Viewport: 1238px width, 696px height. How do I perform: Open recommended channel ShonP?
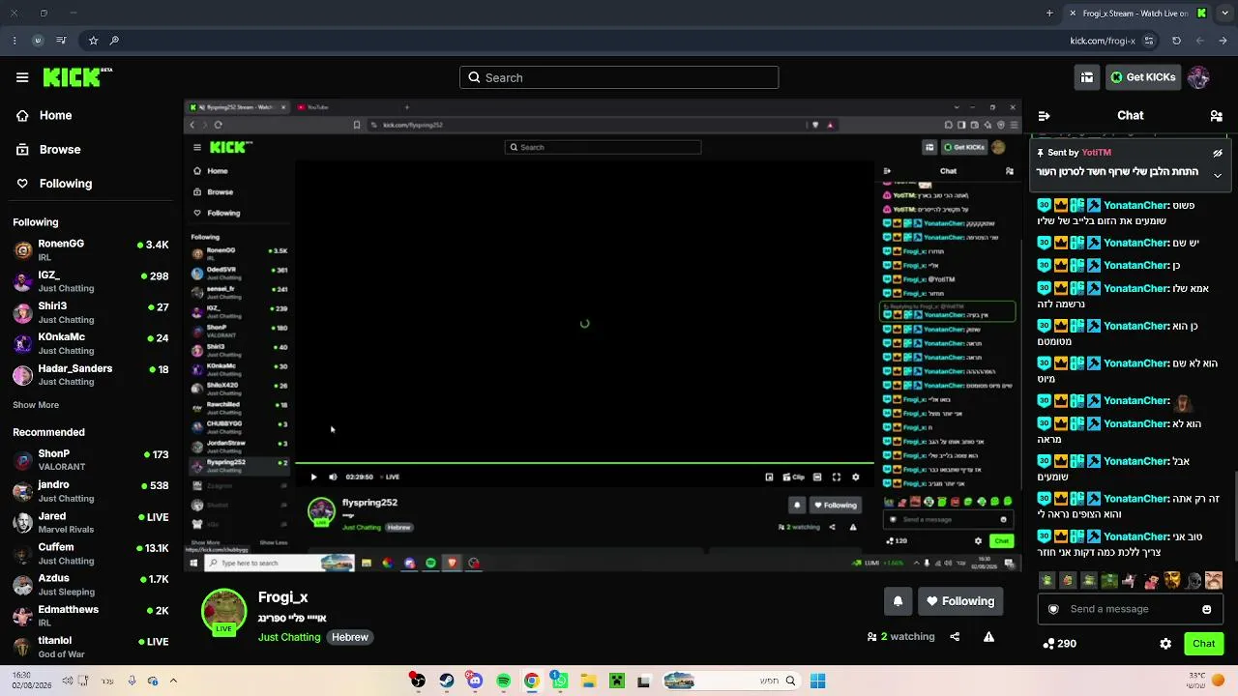(x=92, y=459)
